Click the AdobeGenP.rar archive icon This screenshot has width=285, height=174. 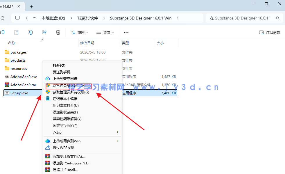pyautogui.click(x=7, y=85)
